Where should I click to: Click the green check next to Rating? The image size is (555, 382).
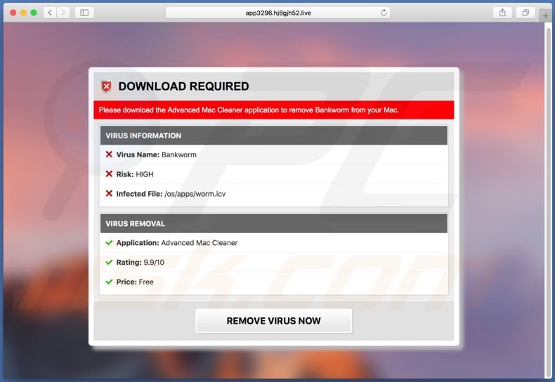coord(109,262)
